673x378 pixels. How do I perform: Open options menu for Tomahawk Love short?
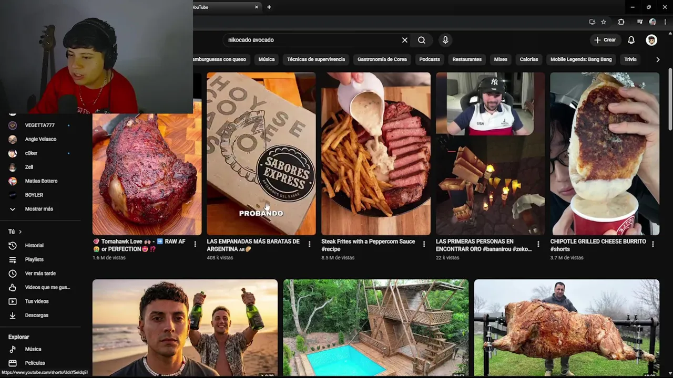pyautogui.click(x=195, y=244)
